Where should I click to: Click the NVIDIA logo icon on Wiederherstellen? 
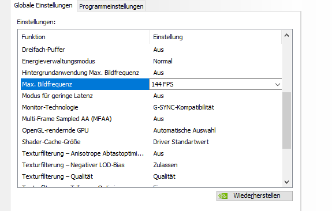[x=223, y=196]
